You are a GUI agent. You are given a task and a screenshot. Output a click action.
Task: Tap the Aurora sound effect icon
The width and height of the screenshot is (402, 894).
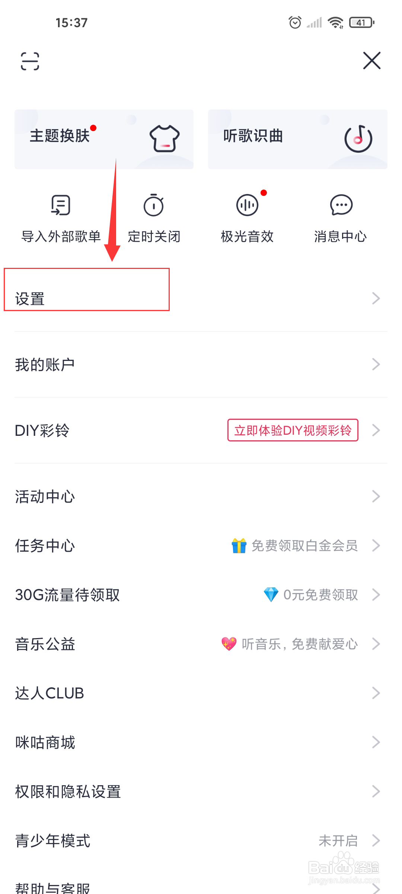click(247, 205)
